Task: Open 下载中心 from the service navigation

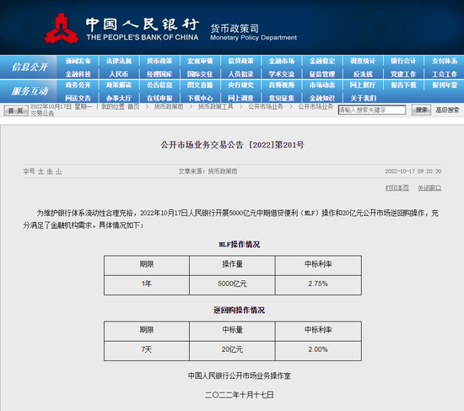Action: [x=200, y=98]
